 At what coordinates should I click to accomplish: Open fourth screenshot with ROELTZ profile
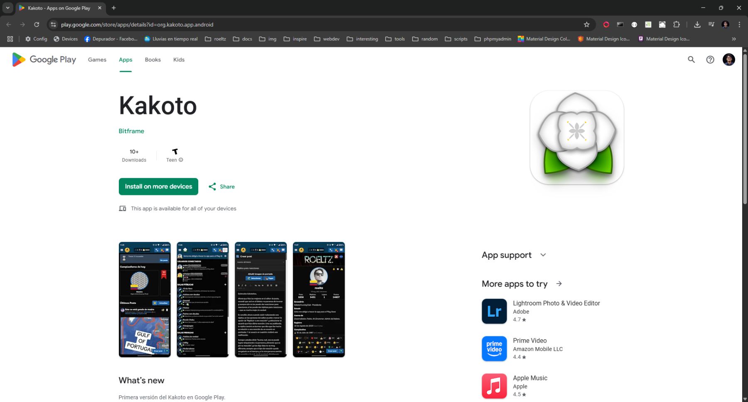coord(319,300)
